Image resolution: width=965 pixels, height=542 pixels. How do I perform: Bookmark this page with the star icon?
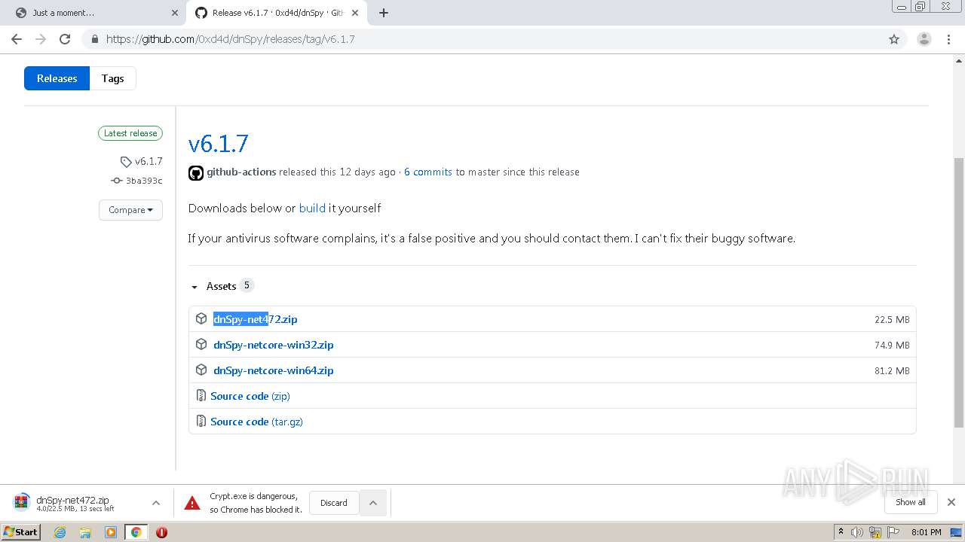tap(894, 39)
